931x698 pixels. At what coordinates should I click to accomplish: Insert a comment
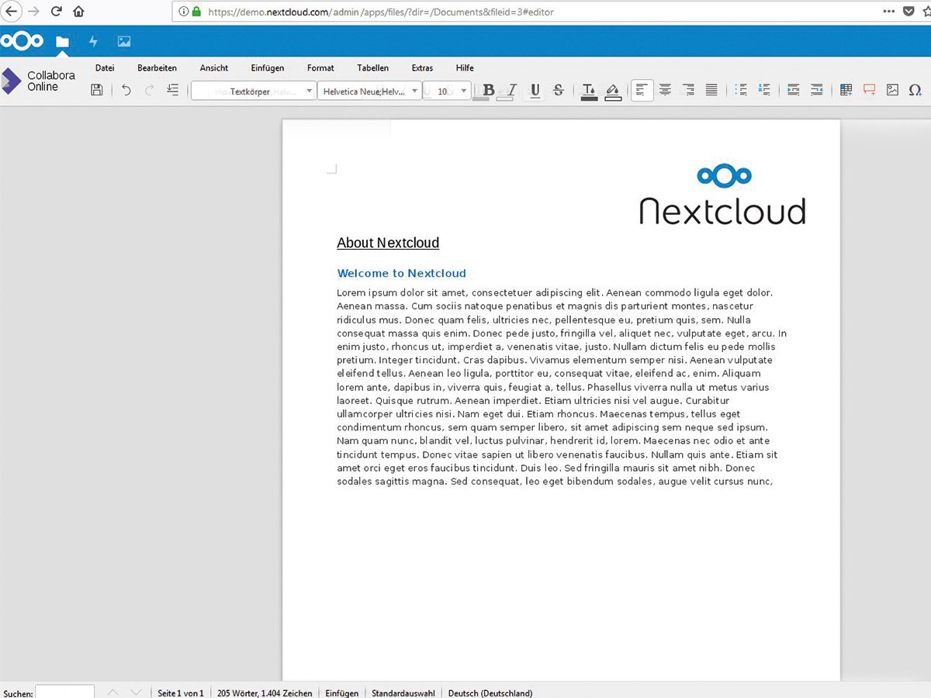870,91
